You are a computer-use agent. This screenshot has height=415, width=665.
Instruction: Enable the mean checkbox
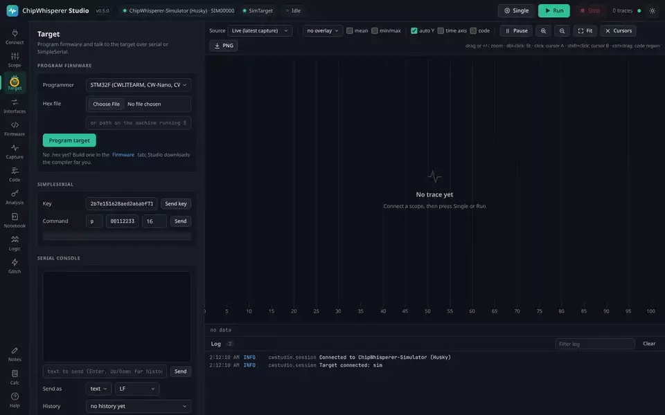pos(349,30)
